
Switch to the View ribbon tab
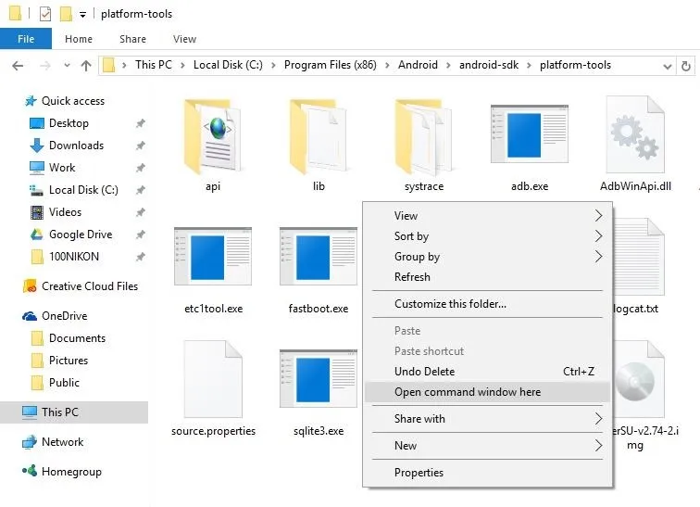click(184, 39)
